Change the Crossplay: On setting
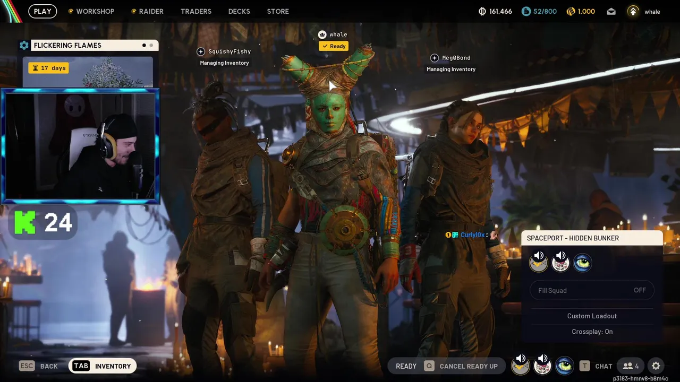The height and width of the screenshot is (382, 680). point(592,332)
